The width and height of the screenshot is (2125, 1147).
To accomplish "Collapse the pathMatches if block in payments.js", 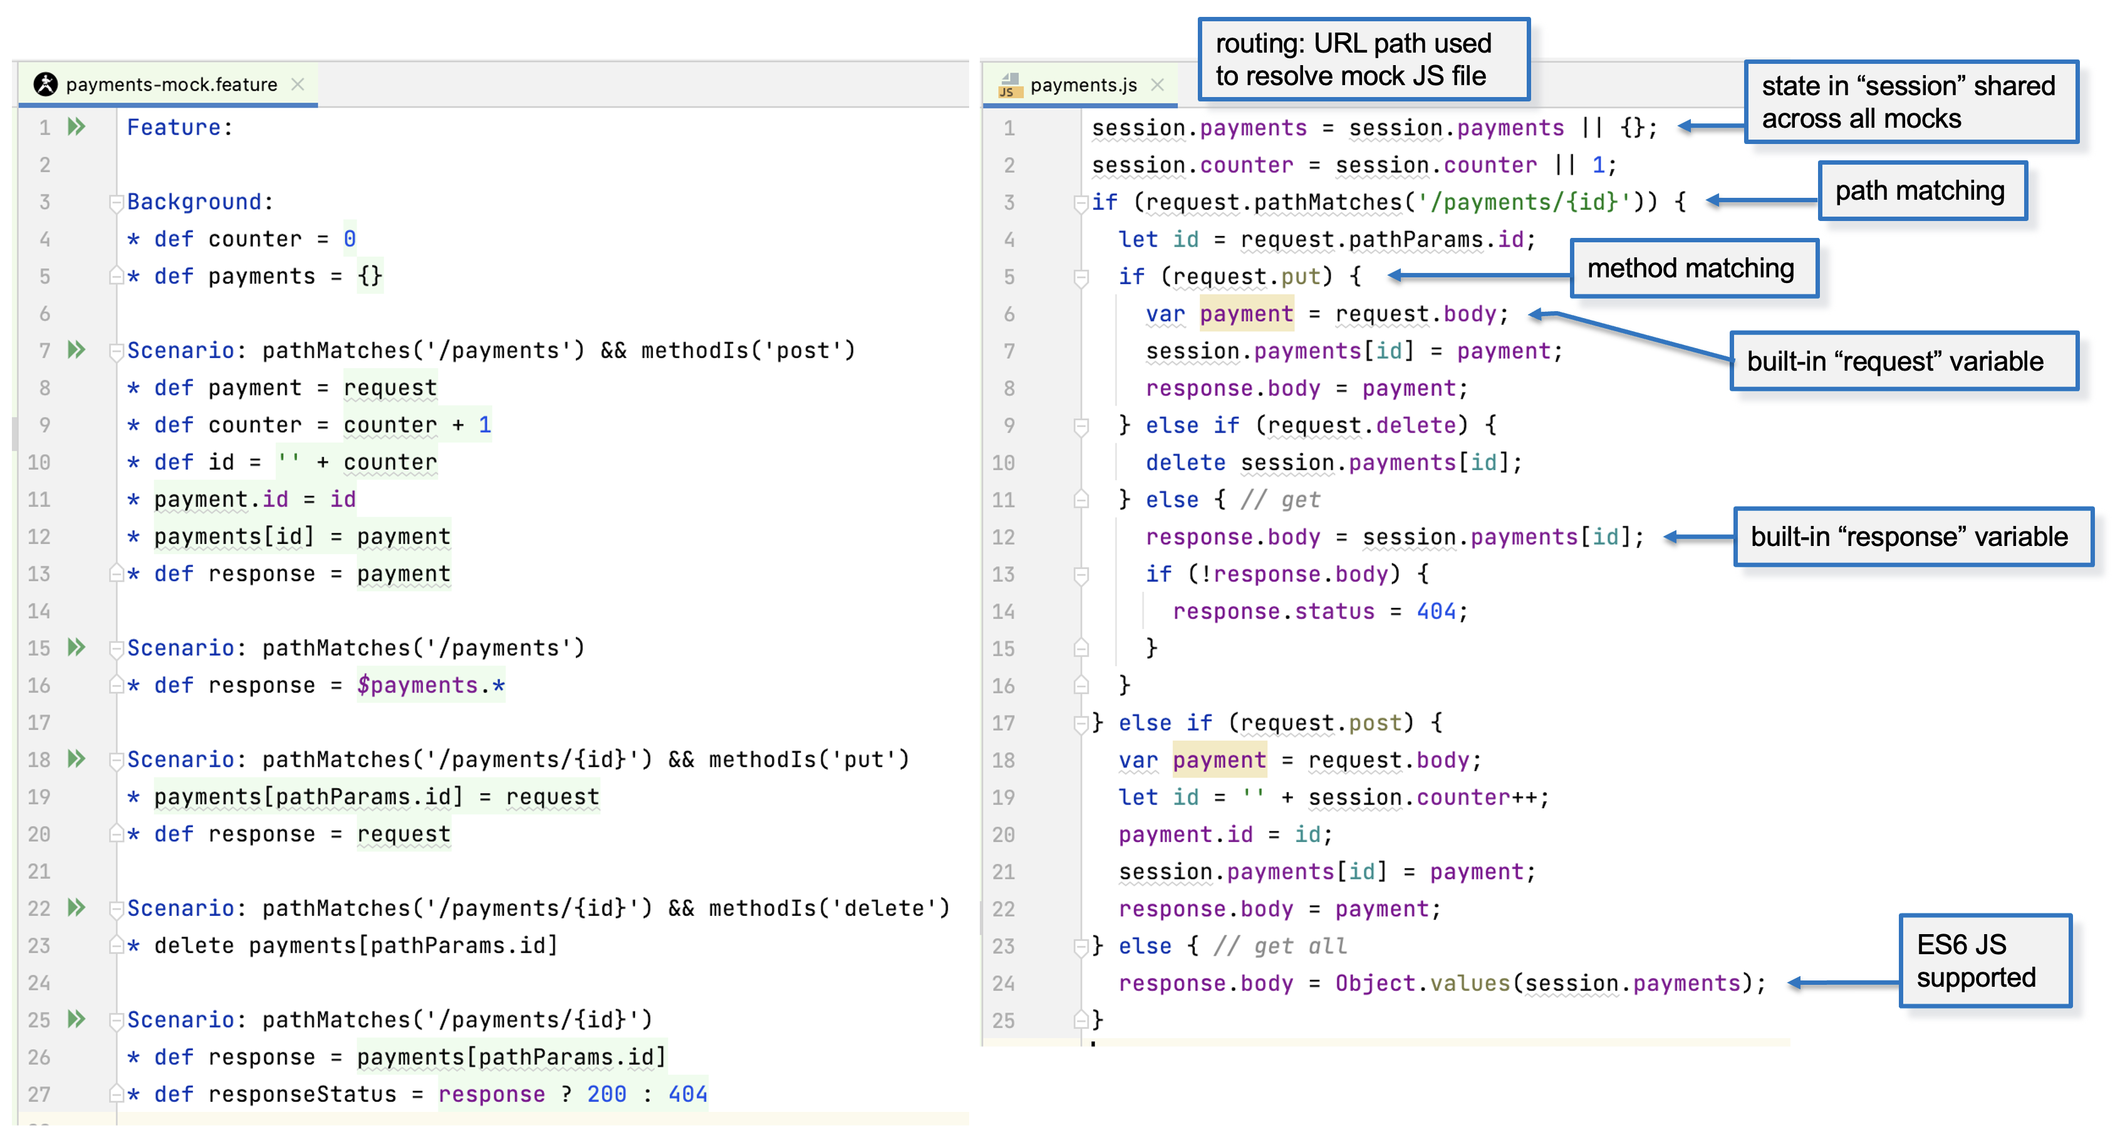I will point(1081,203).
